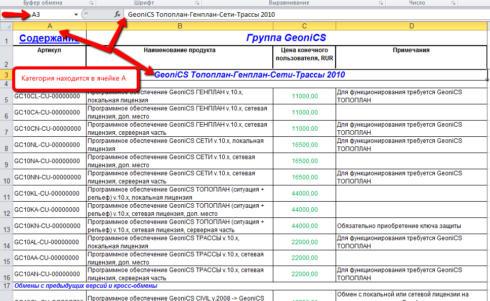The image size is (490, 301).
Task: Open the Число group dialog launcher
Action: pyautogui.click(x=453, y=3)
